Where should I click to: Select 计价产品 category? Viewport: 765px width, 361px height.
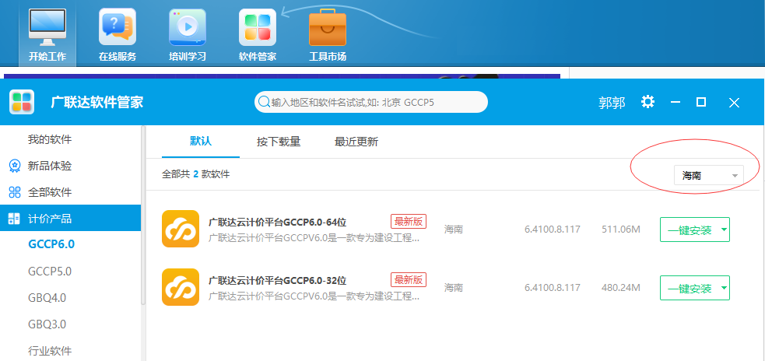[70, 218]
